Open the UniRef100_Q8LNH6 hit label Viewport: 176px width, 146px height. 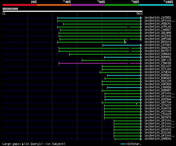click(158, 33)
